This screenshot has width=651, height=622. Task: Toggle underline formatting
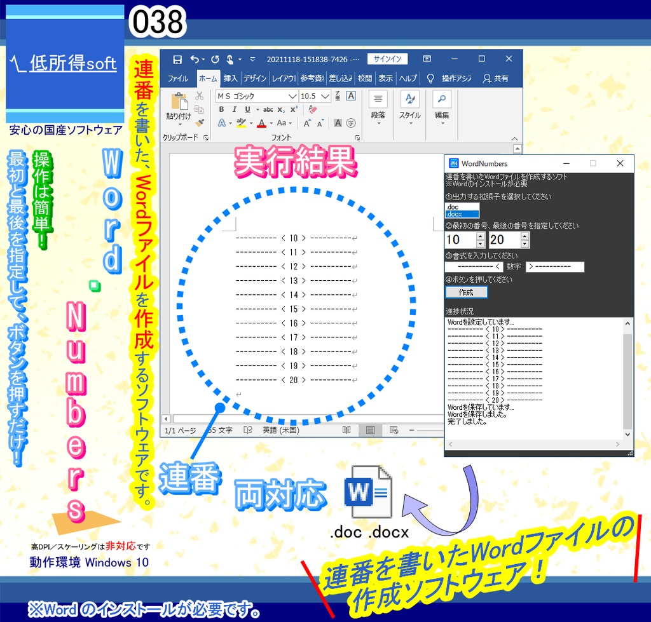247,109
